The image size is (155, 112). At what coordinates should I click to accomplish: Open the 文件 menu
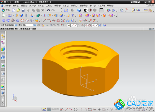[7, 6]
